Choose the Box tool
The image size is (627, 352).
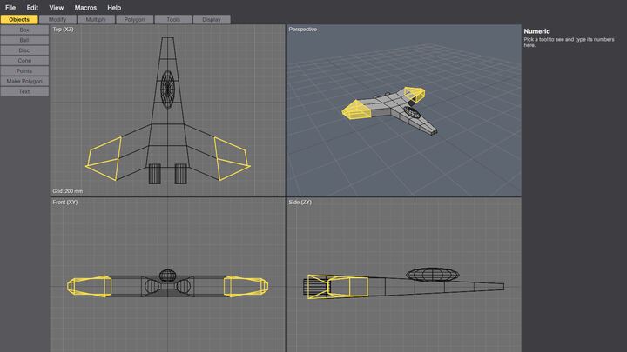(x=24, y=30)
